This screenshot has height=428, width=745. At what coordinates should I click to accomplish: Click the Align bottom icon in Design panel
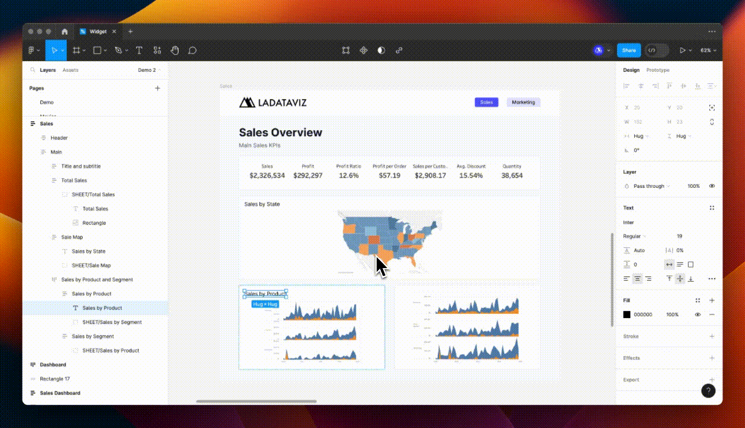698,86
